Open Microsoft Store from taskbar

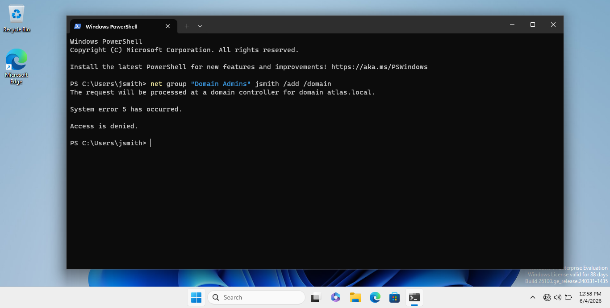pos(394,297)
